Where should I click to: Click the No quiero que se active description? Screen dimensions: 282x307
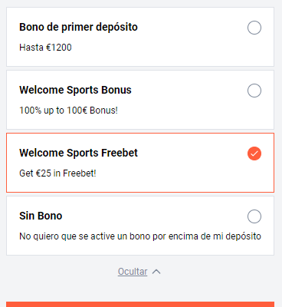tap(140, 236)
